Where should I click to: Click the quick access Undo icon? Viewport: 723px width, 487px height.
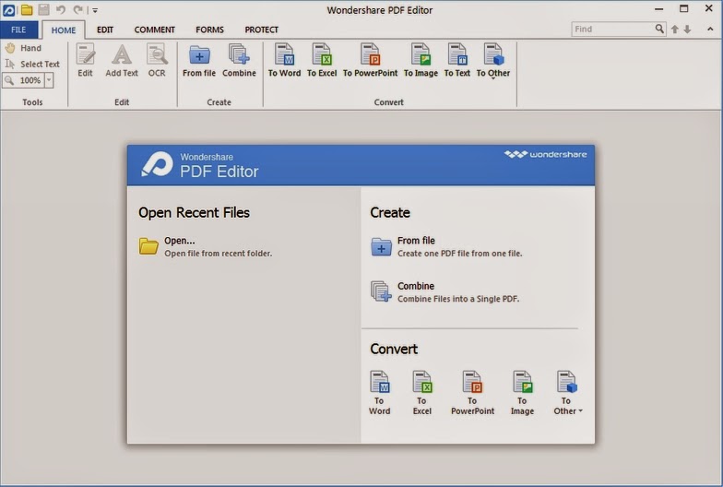(61, 9)
